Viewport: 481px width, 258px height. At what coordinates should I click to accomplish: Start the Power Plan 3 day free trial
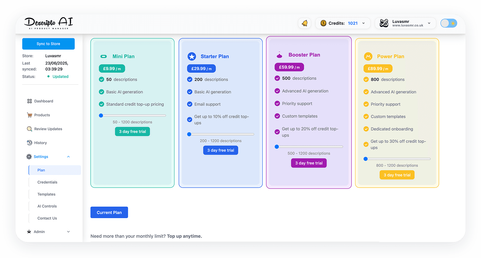pyautogui.click(x=397, y=175)
